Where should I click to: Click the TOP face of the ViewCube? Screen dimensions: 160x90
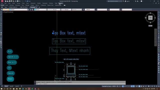coord(150,18)
